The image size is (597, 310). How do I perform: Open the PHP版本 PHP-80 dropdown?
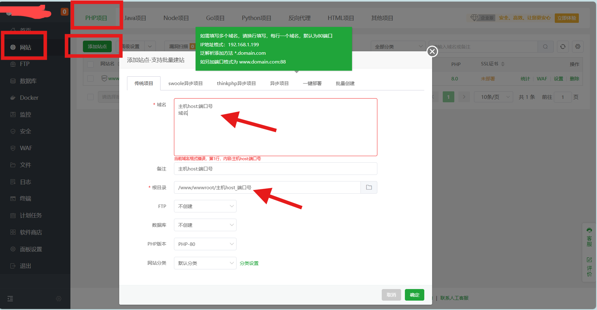pos(205,244)
